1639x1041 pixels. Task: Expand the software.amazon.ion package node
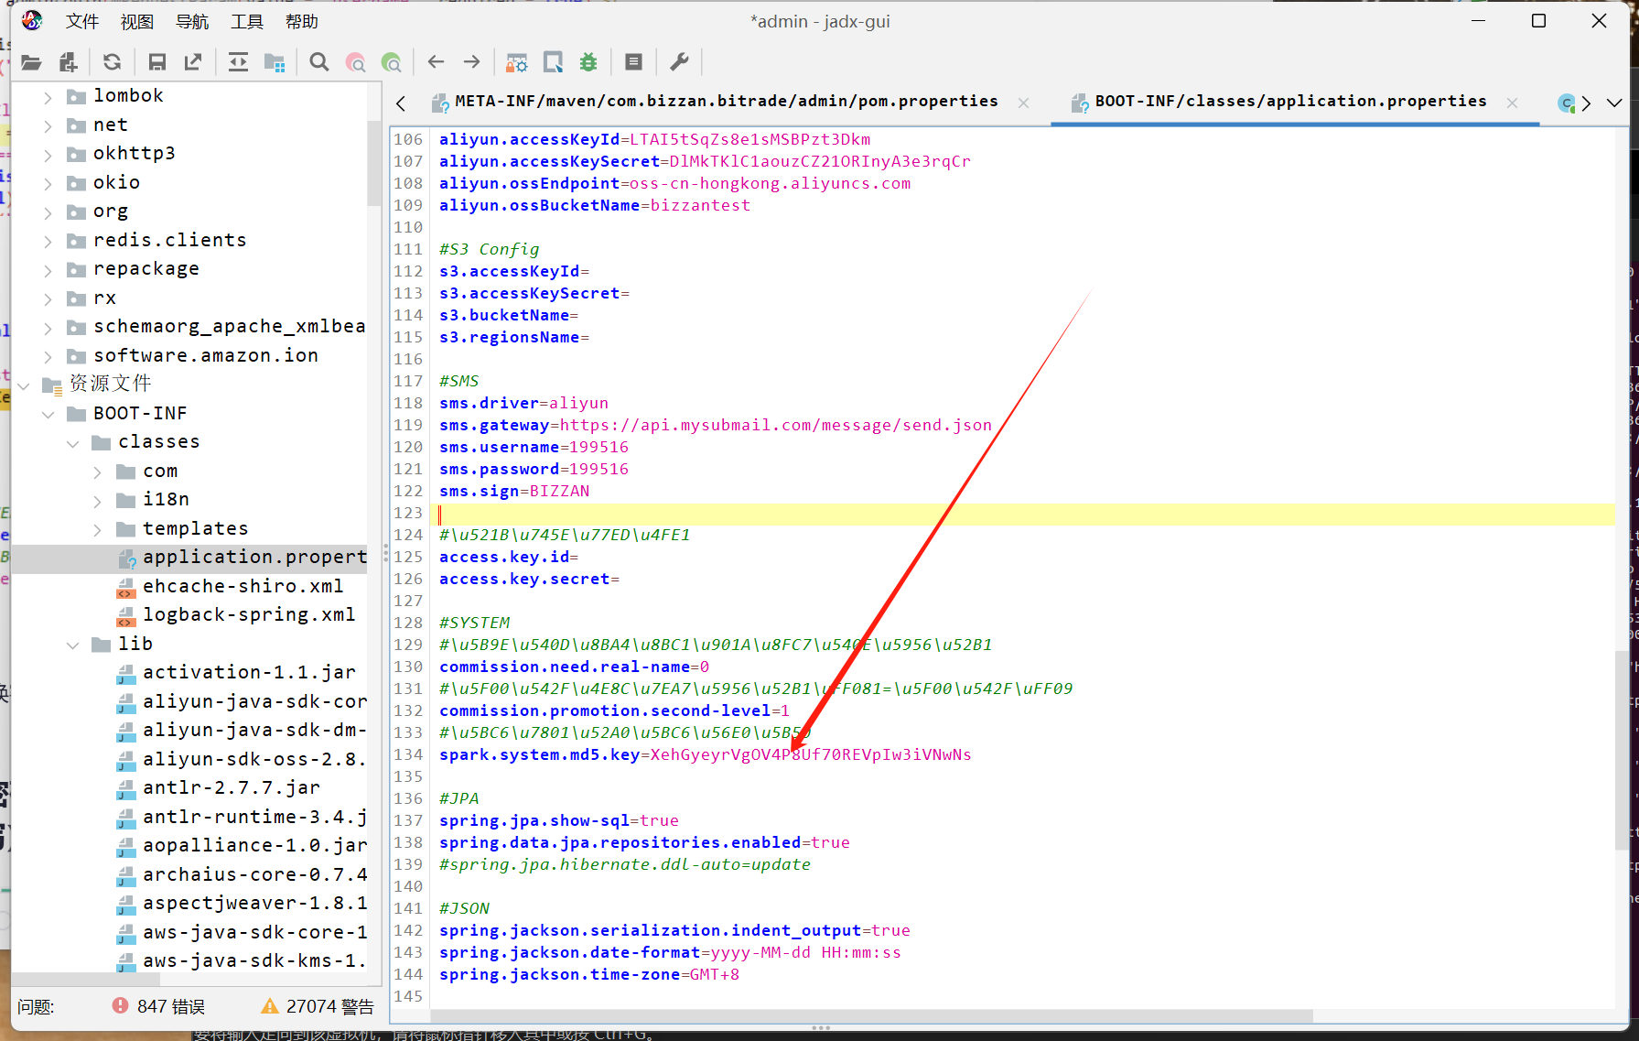48,356
